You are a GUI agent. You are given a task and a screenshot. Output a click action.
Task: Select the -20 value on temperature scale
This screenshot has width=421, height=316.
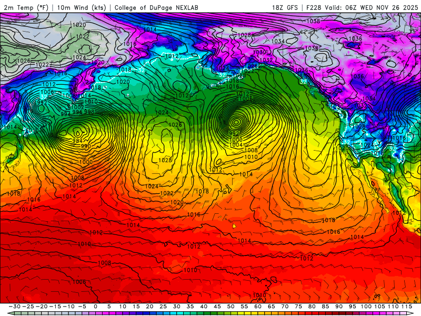point(42,307)
